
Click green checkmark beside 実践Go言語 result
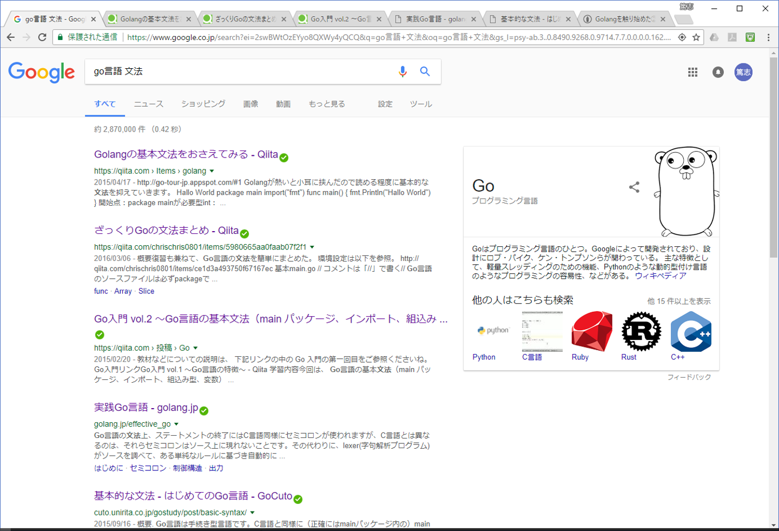point(204,411)
